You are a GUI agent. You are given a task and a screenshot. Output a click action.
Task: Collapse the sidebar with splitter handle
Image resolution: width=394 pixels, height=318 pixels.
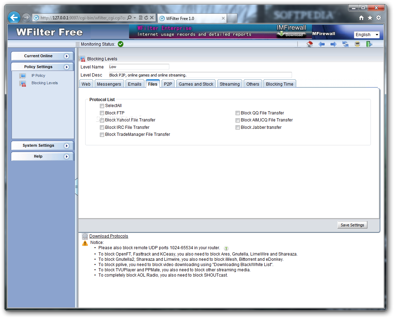point(76,187)
